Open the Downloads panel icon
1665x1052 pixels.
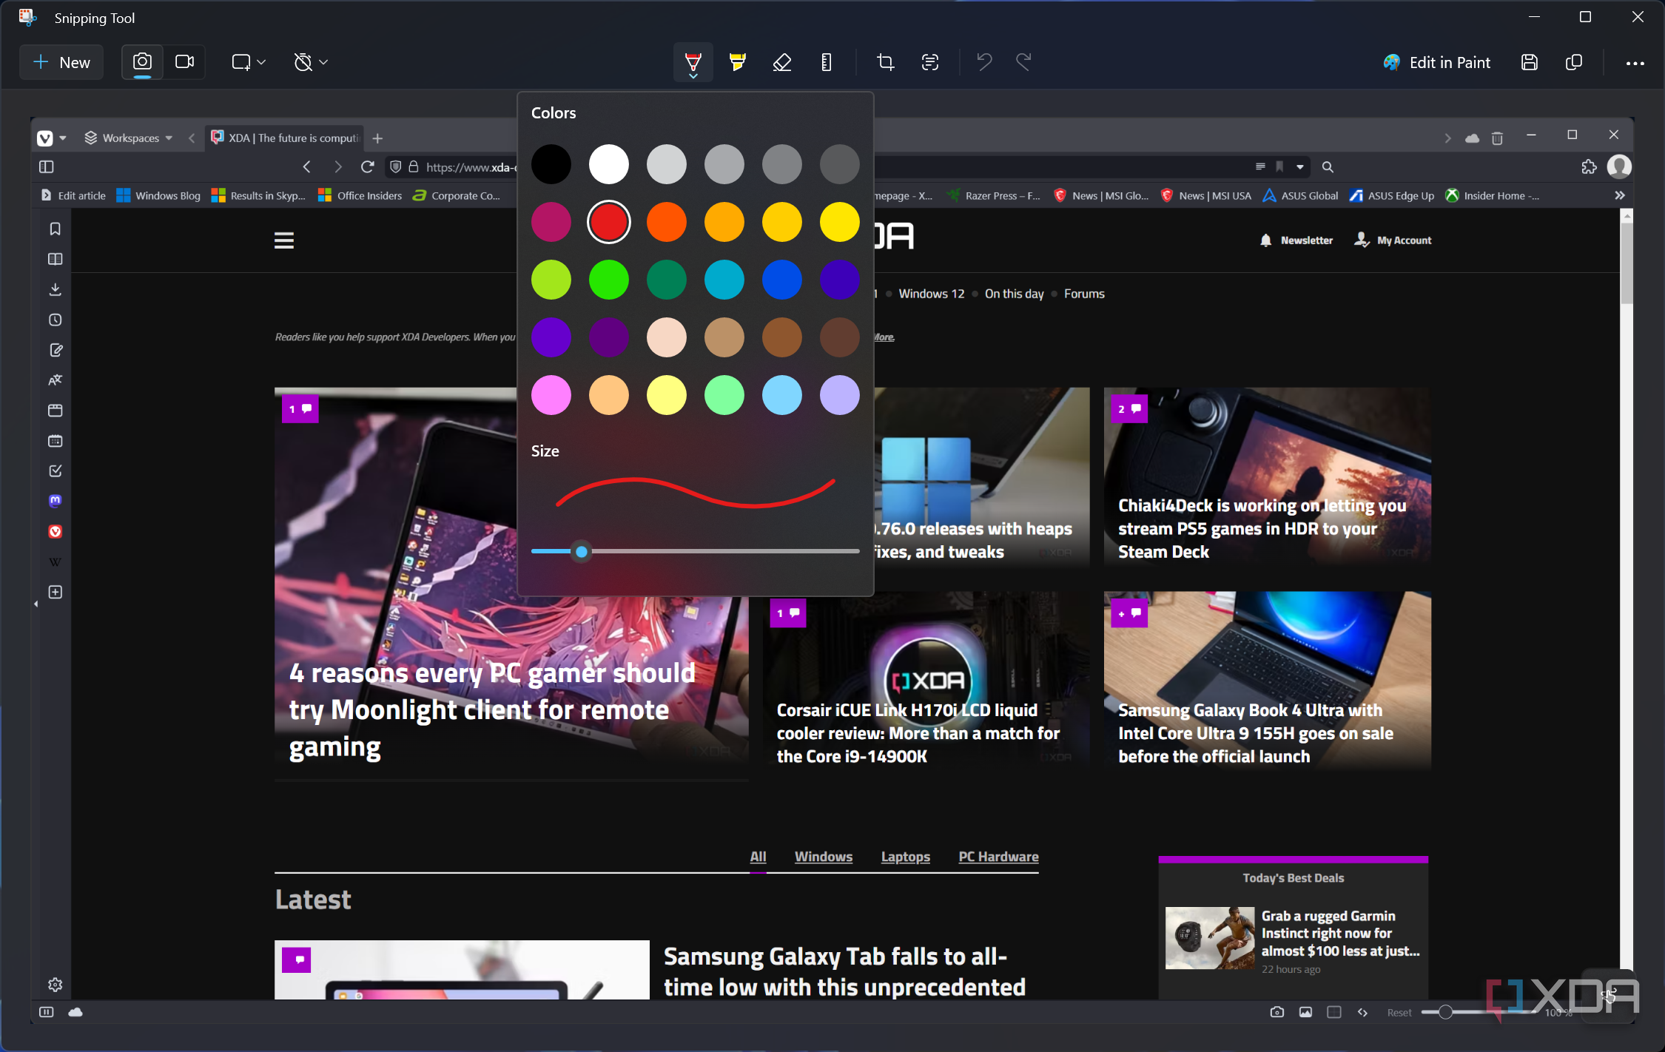[55, 289]
